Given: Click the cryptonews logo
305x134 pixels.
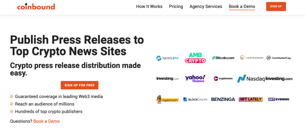Looking at the screenshot, I should click(223, 79).
